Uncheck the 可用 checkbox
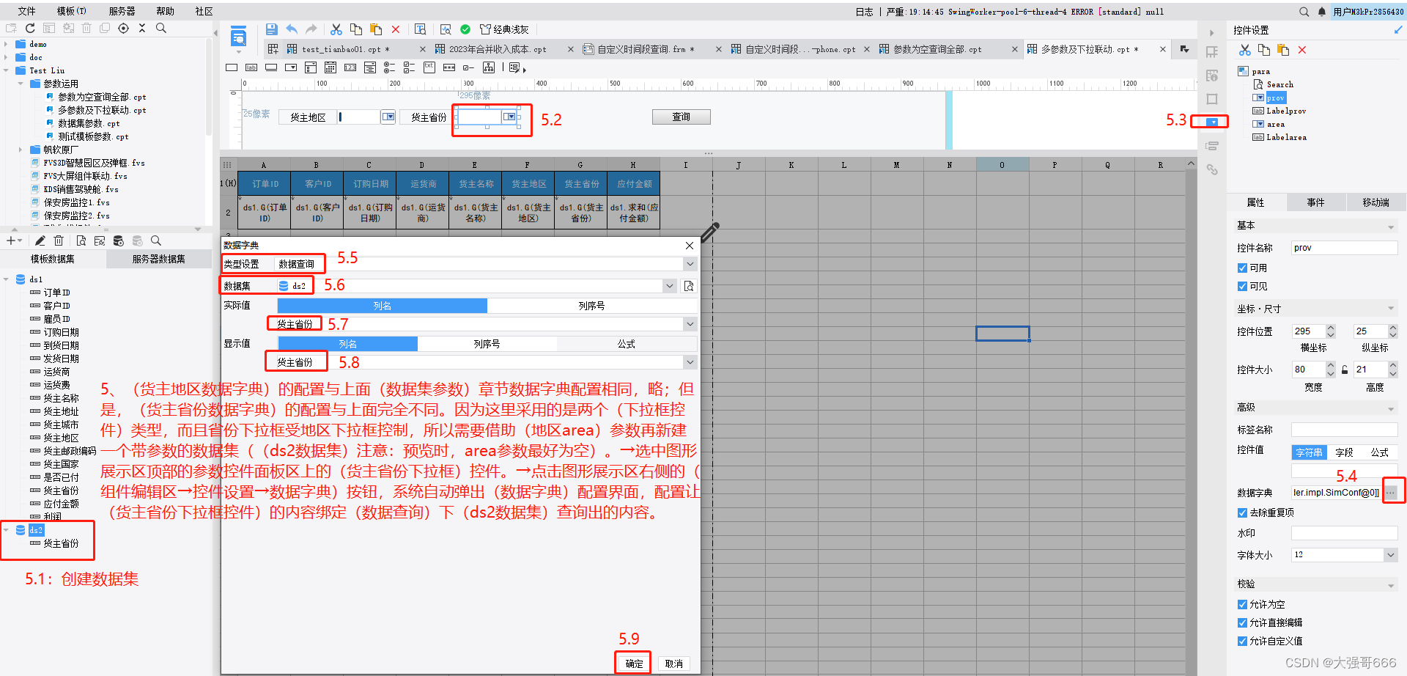This screenshot has height=676, width=1407. point(1242,268)
